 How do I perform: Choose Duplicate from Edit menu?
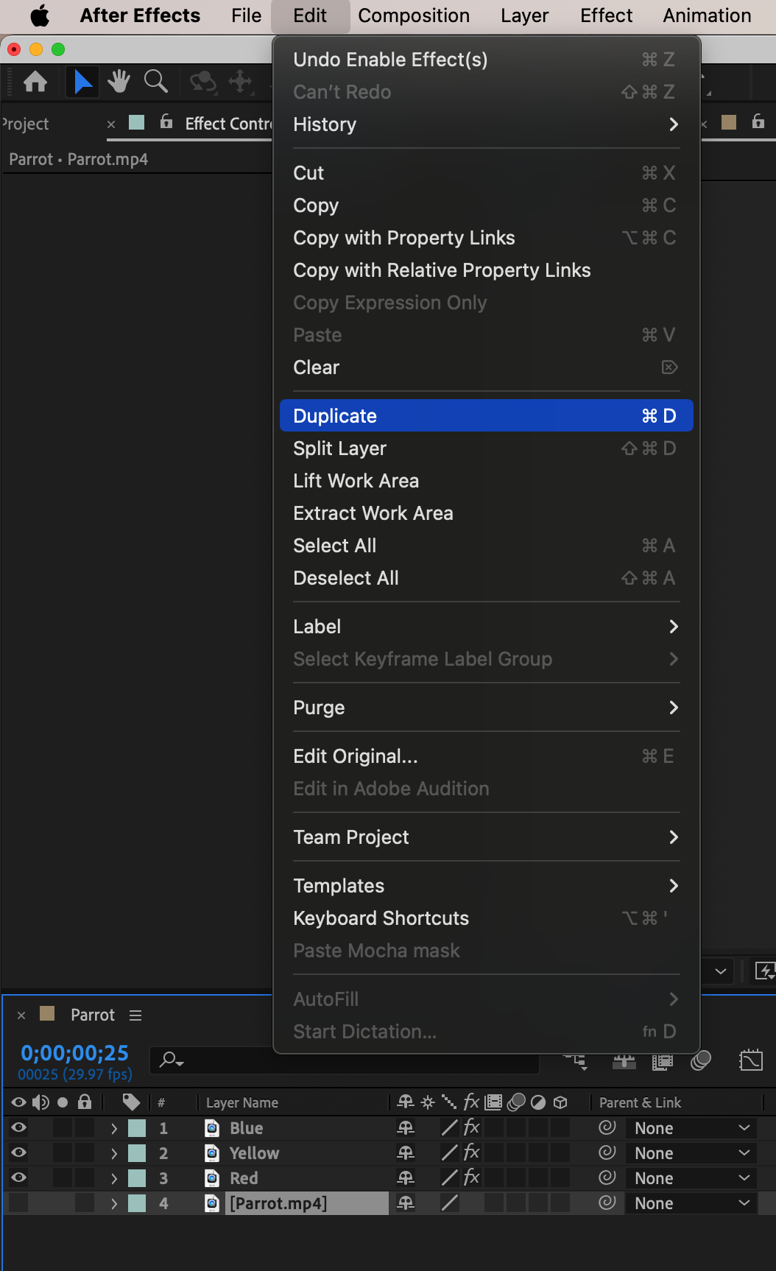point(486,416)
